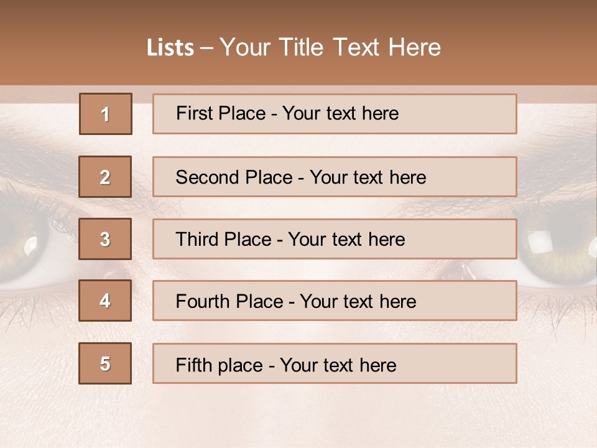Click the Second Place text bar
This screenshot has width=597, height=448.
(335, 177)
